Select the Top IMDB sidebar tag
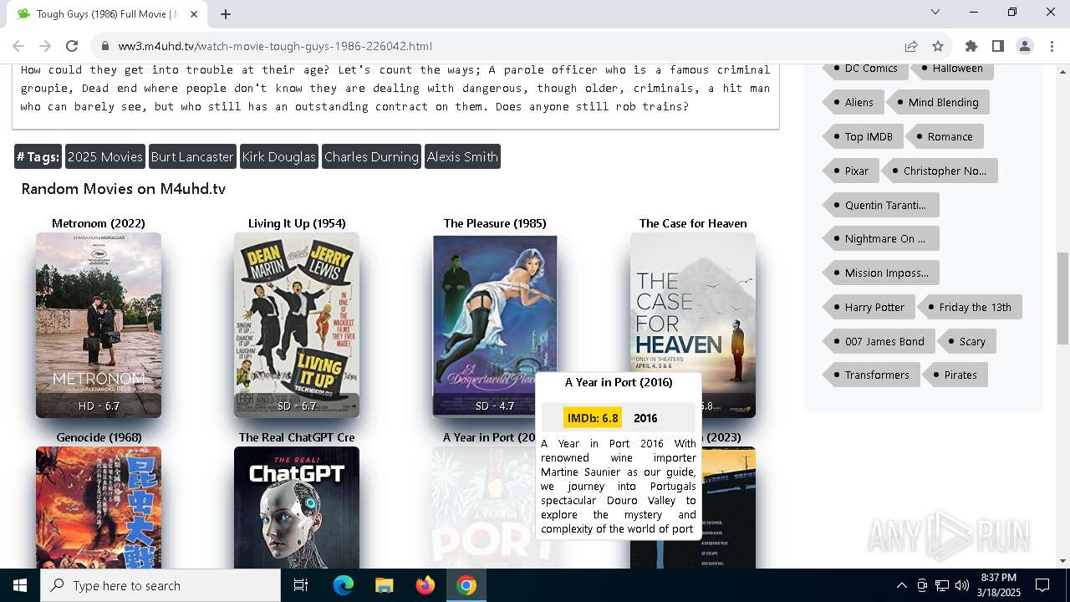Screen dimensions: 1070x602 pyautogui.click(x=863, y=137)
